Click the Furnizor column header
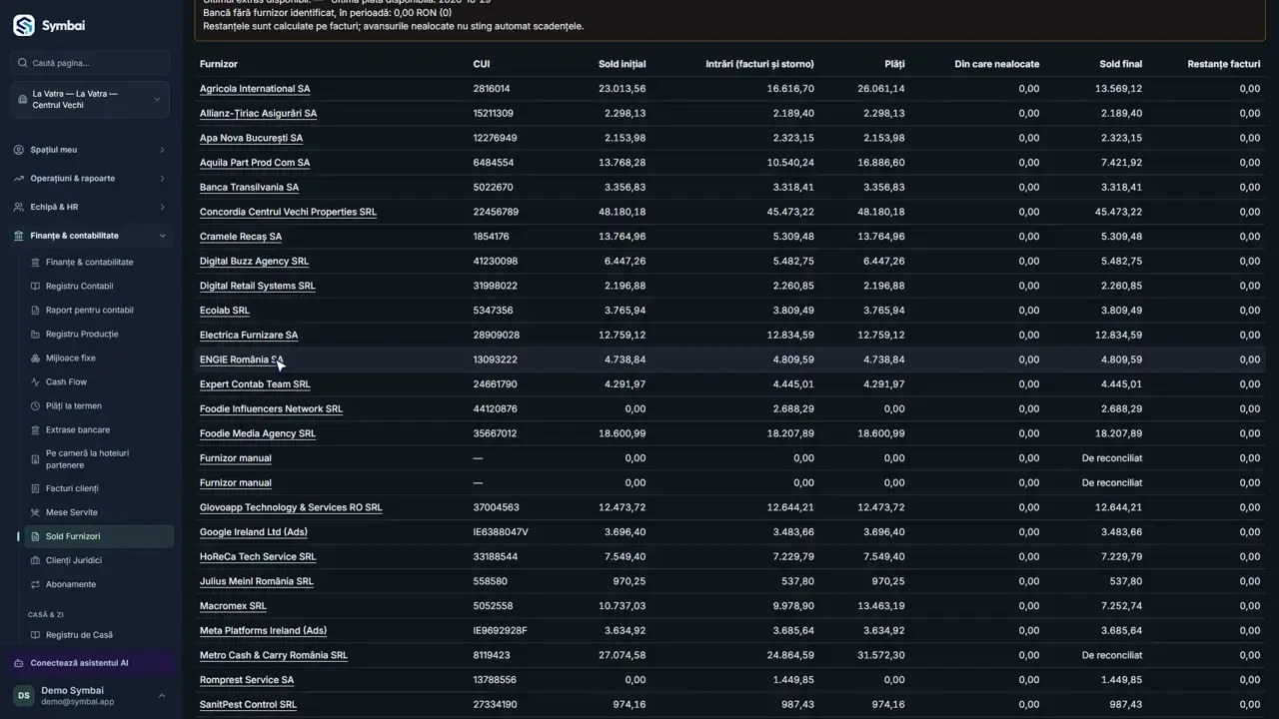Screen dimensions: 1279x719 click(x=219, y=64)
